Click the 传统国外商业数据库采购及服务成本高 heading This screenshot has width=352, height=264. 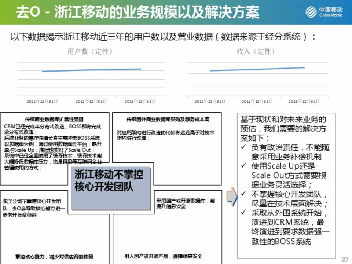click(x=168, y=119)
